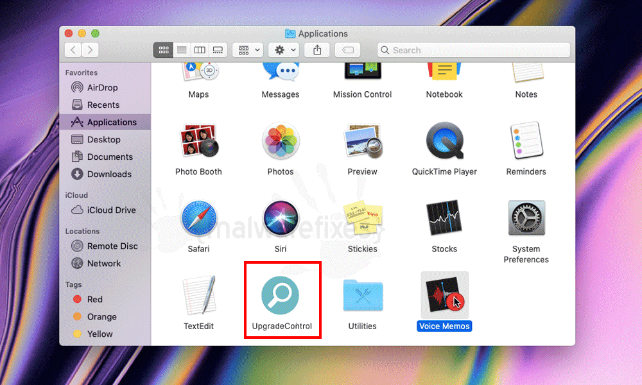Open Documents in the sidebar

tap(105, 157)
